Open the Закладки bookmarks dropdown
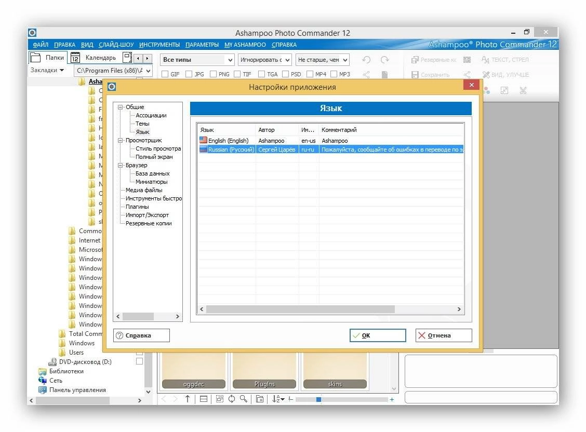 click(47, 70)
